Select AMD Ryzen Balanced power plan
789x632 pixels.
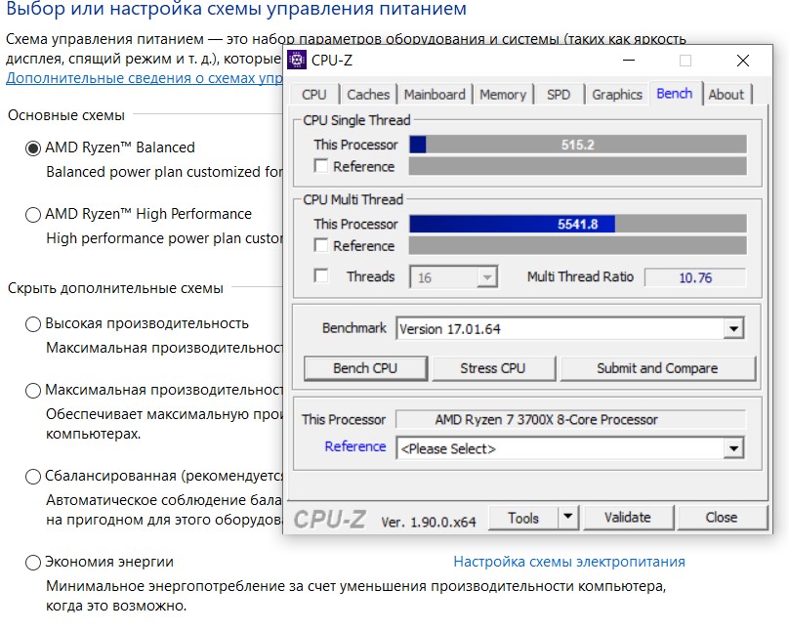pyautogui.click(x=33, y=148)
